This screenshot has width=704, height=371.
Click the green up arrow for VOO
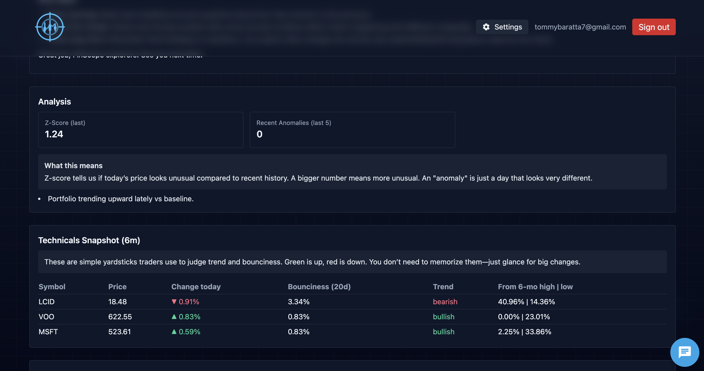pyautogui.click(x=174, y=317)
